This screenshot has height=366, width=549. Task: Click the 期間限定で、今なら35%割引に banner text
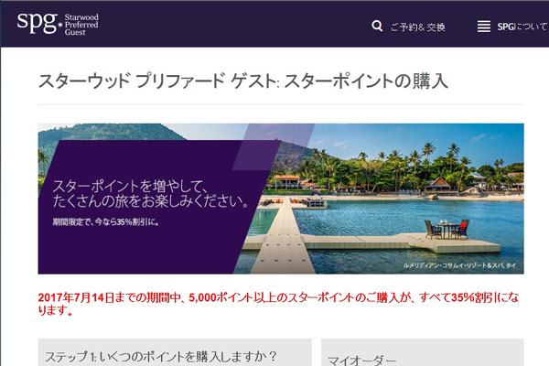tap(106, 221)
